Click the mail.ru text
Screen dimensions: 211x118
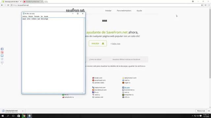point(127,80)
